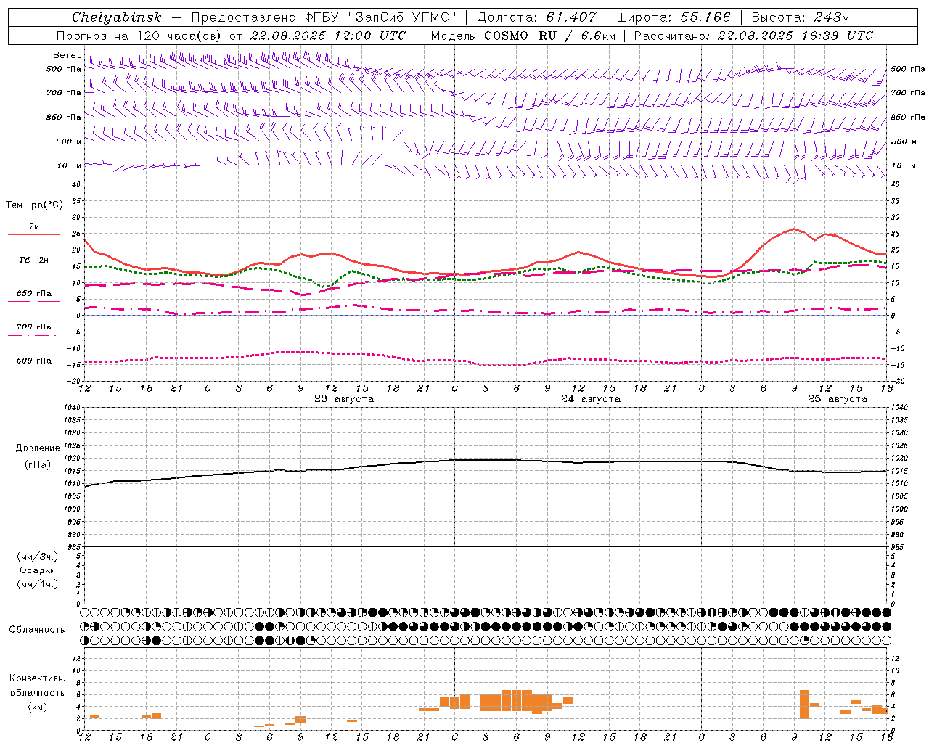929x743 pixels.
Task: Click the Широта: 55.166 value
Action: [673, 17]
